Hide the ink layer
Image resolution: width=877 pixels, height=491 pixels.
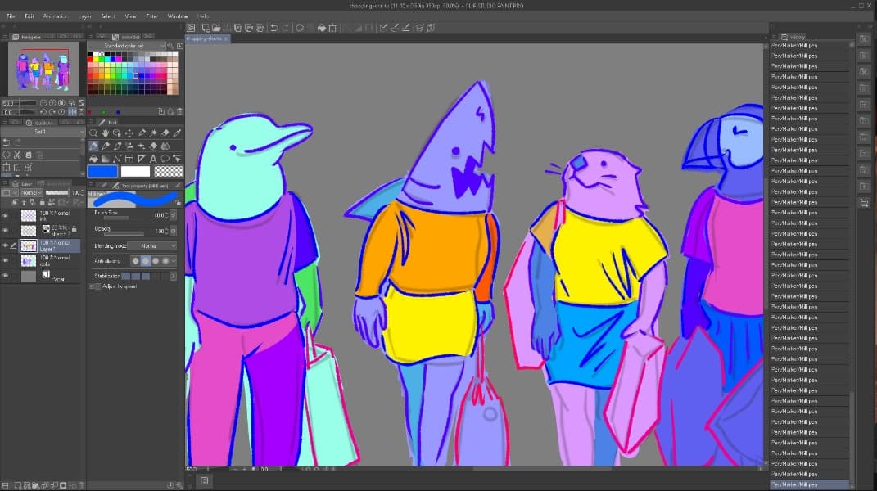[6, 215]
